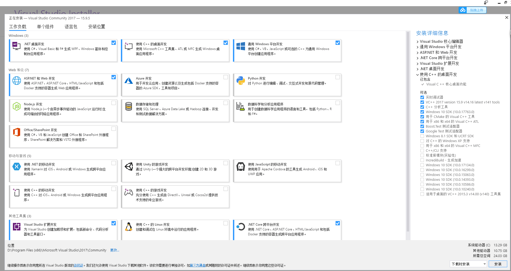This screenshot has width=511, height=271.
Task: Check the 使用 C++ 的 Linux 开发 checkbox
Action: click(226, 223)
